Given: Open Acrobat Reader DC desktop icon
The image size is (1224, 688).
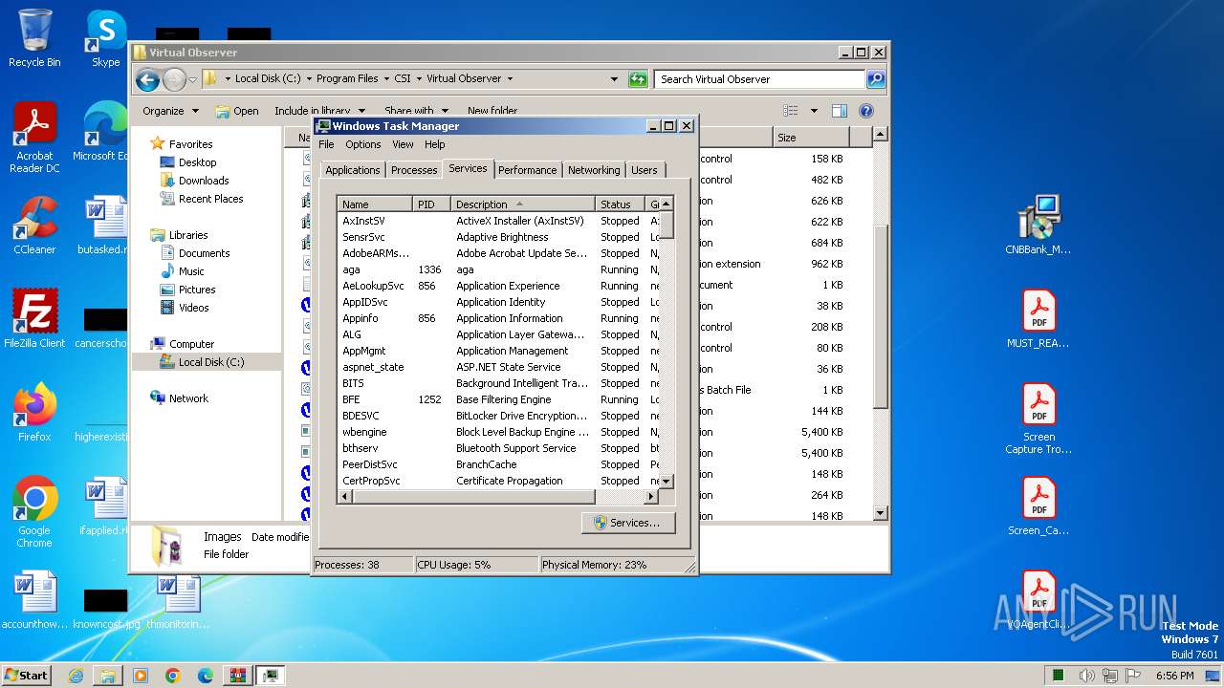Looking at the screenshot, I should coord(34,139).
